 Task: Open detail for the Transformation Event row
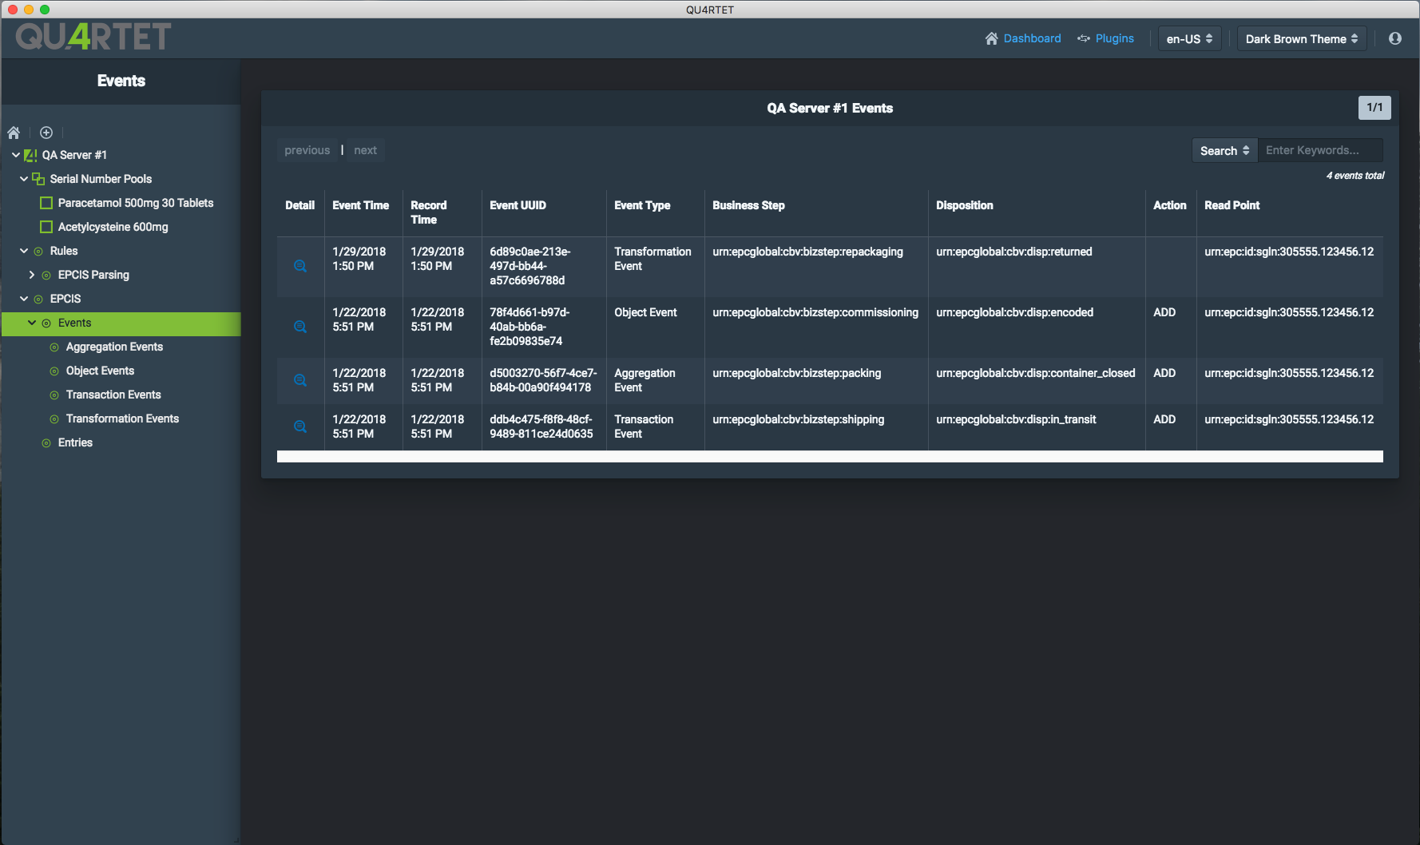[x=300, y=266]
